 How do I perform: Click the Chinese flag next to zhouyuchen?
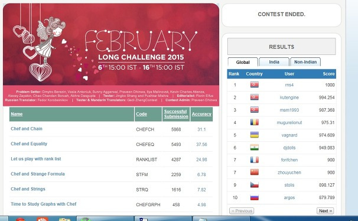click(x=255, y=172)
